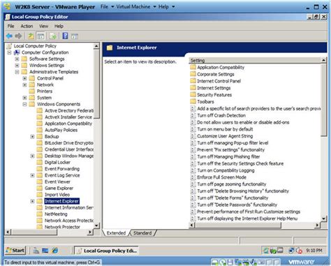Click the Show Desktop quick launch icon
Screen dimensions: 331x266
pos(45,251)
